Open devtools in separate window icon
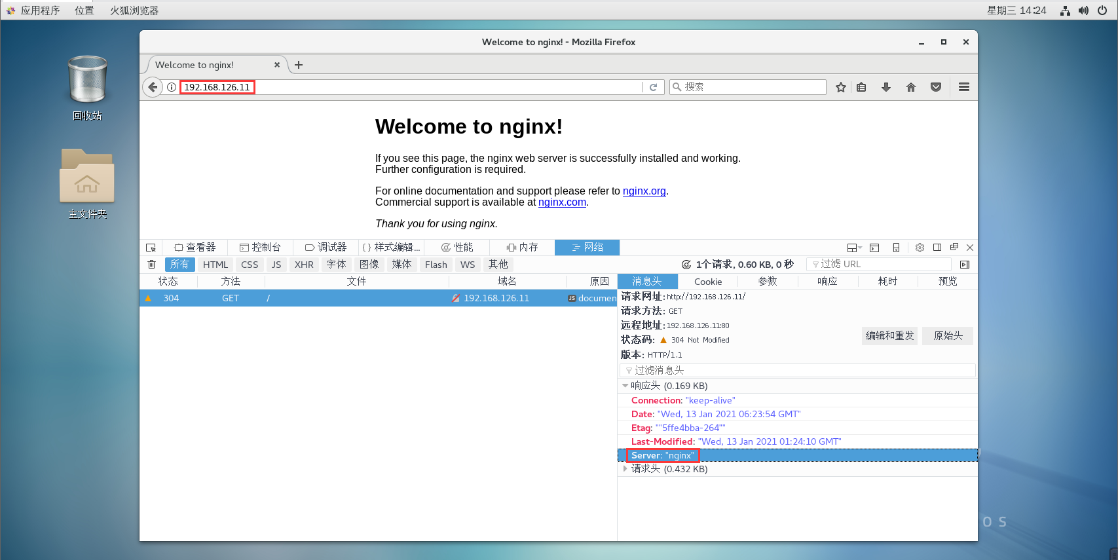 point(954,248)
